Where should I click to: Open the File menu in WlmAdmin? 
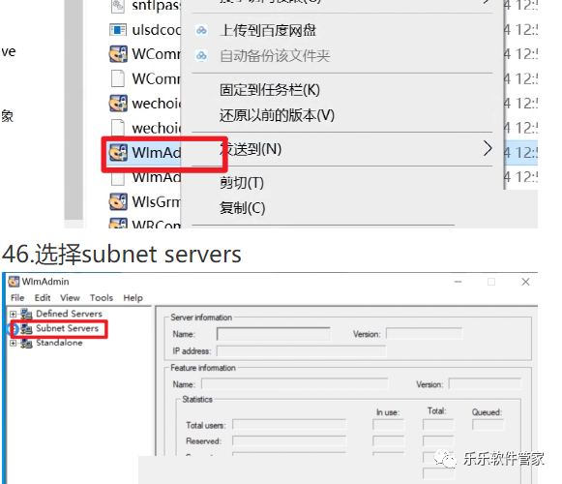point(17,298)
